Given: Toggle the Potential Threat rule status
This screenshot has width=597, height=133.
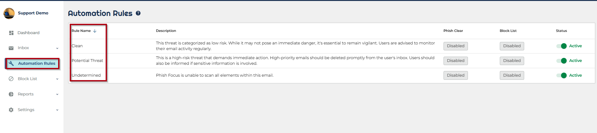Looking at the screenshot, I should [562, 61].
